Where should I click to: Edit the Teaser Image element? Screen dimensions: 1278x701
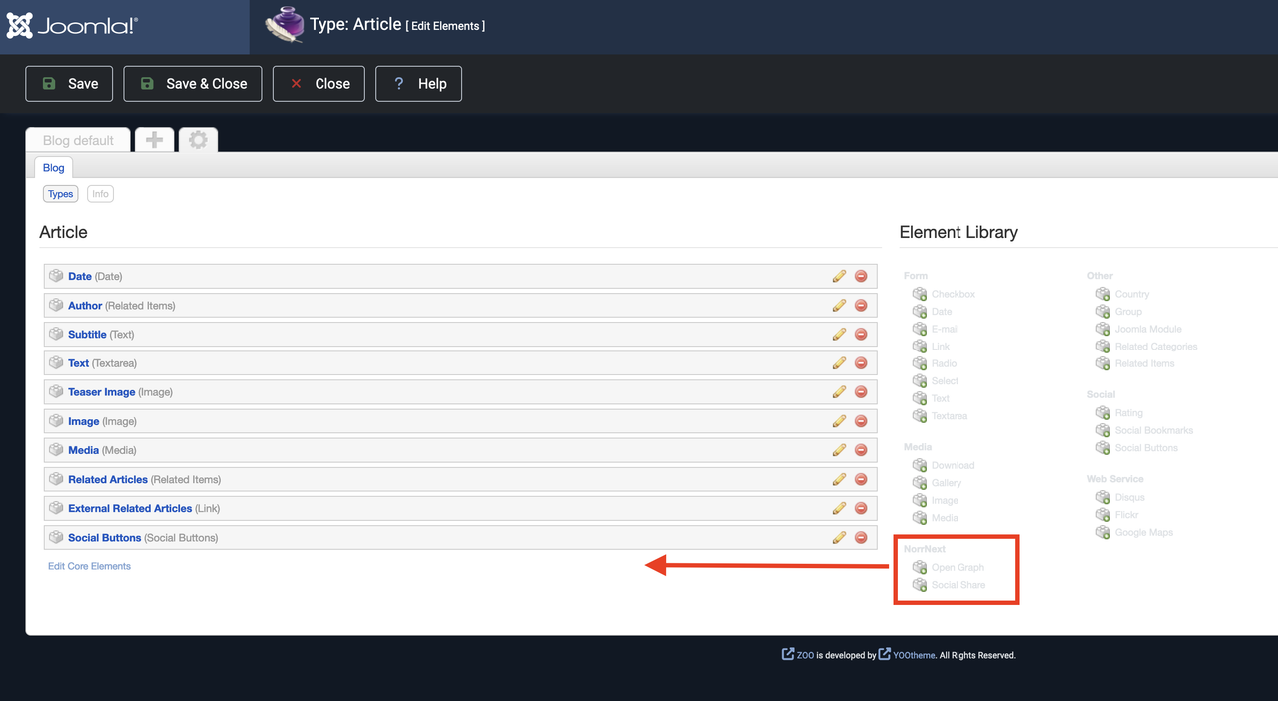tap(839, 392)
